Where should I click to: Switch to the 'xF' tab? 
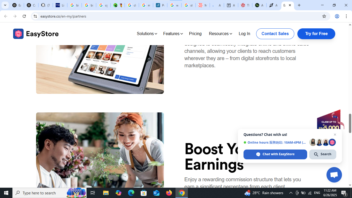(160, 5)
